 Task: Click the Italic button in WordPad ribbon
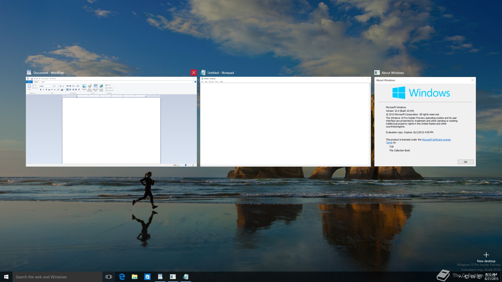click(x=43, y=90)
